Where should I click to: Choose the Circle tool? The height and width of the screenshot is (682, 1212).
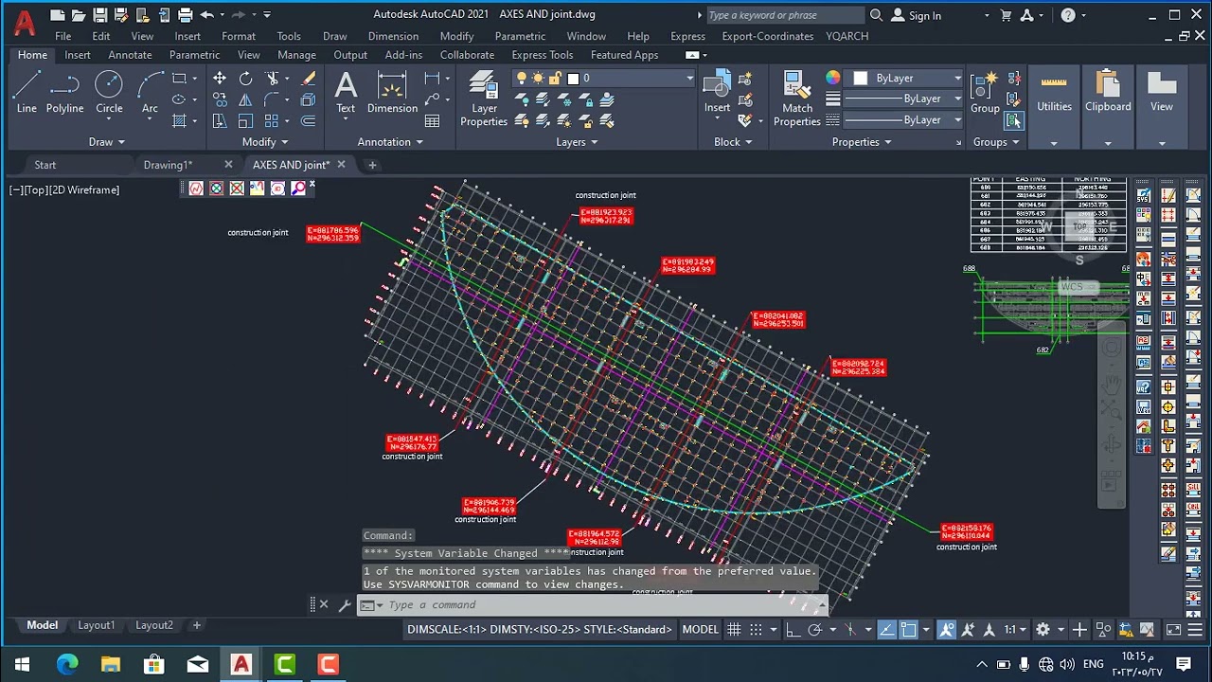click(x=109, y=93)
